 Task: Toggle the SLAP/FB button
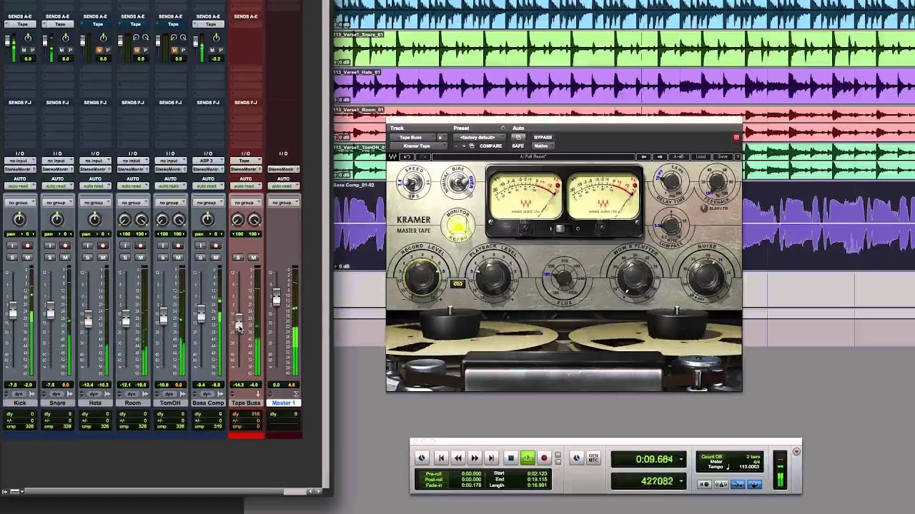click(x=704, y=208)
